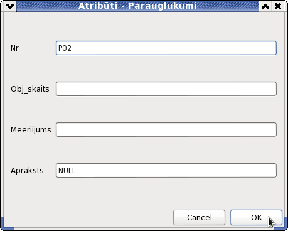Place the cursor on the P02 text
Image resolution: width=288 pixels, height=231 pixels.
(x=65, y=48)
